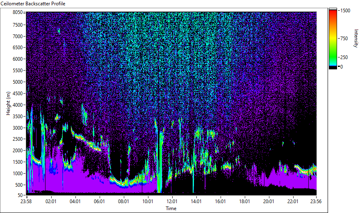Image resolution: width=360 pixels, height=213 pixels.
Task: Select the 5000 height axis value
Action: [x=18, y=82]
